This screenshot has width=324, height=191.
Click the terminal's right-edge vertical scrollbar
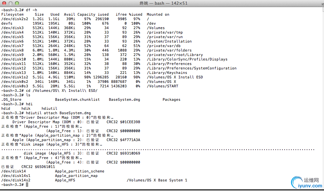[x=322, y=96]
